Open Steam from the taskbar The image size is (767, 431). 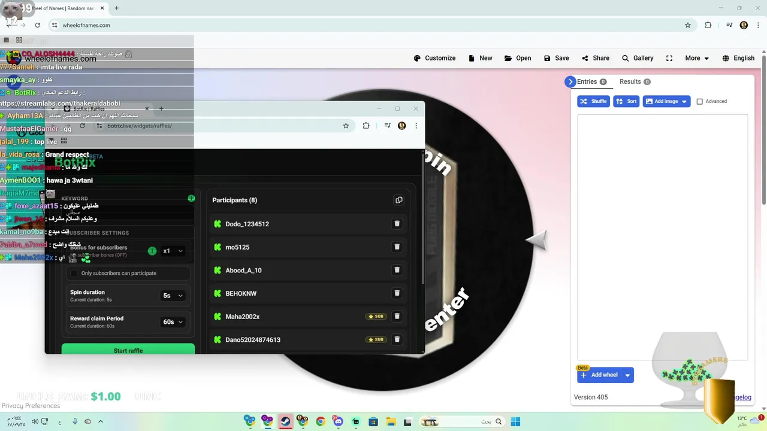(286, 421)
